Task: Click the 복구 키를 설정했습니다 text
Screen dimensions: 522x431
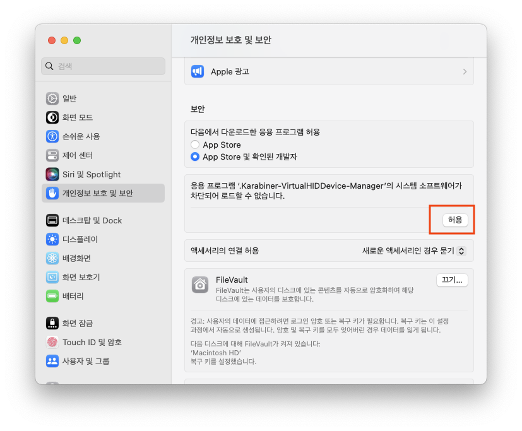Action: coord(223,362)
